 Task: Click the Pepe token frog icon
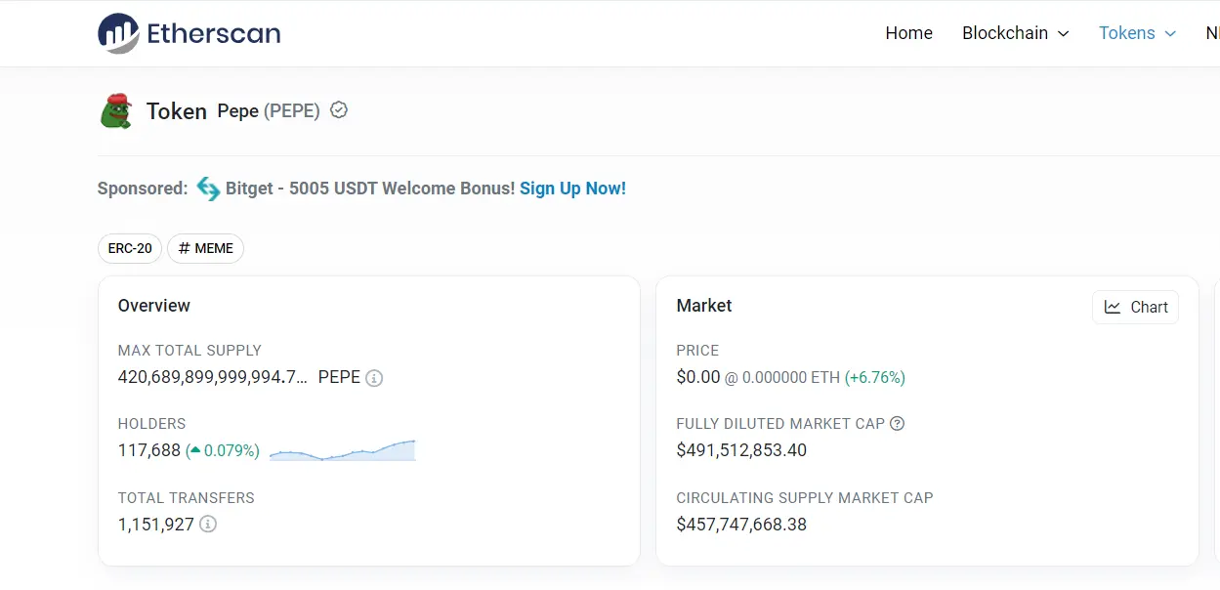click(116, 111)
